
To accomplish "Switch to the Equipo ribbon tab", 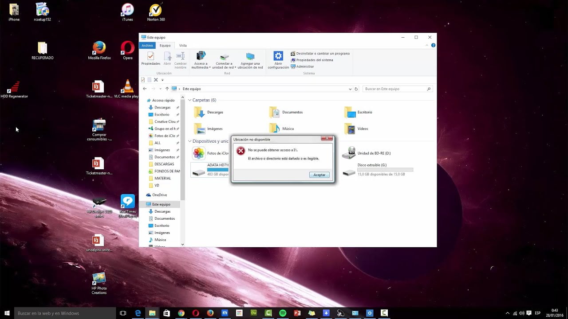I will tap(165, 46).
